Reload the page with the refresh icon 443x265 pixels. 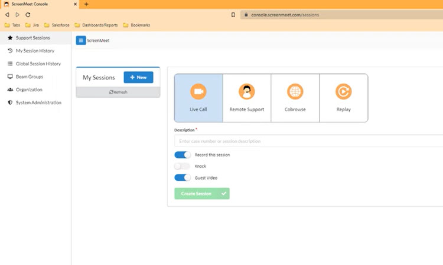[28, 15]
